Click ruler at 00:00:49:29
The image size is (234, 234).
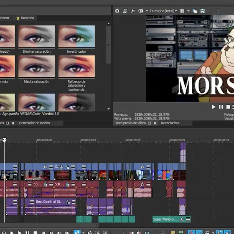click(221, 140)
